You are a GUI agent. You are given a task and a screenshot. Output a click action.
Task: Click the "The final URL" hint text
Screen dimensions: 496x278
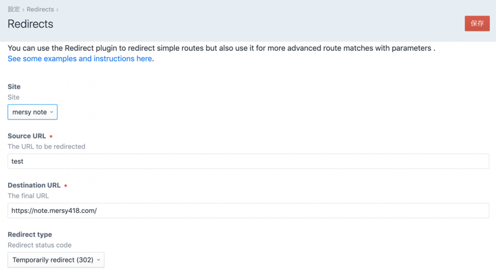tap(28, 195)
